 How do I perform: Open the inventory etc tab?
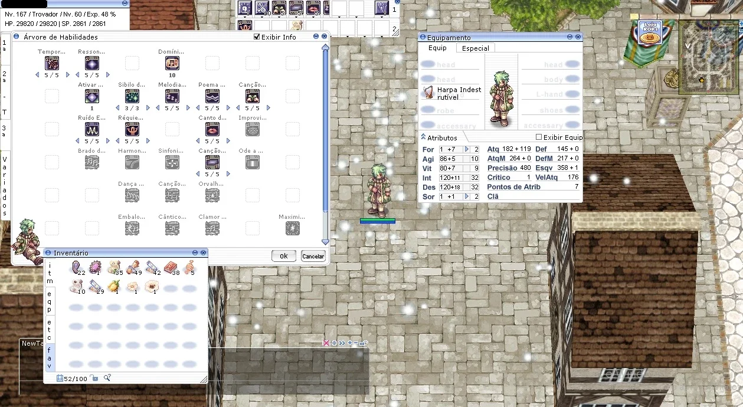tap(50, 330)
